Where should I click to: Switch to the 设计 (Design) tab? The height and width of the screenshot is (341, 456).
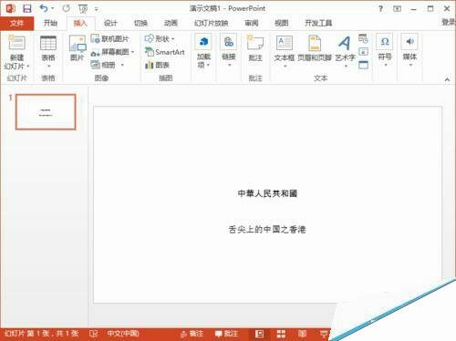(110, 23)
